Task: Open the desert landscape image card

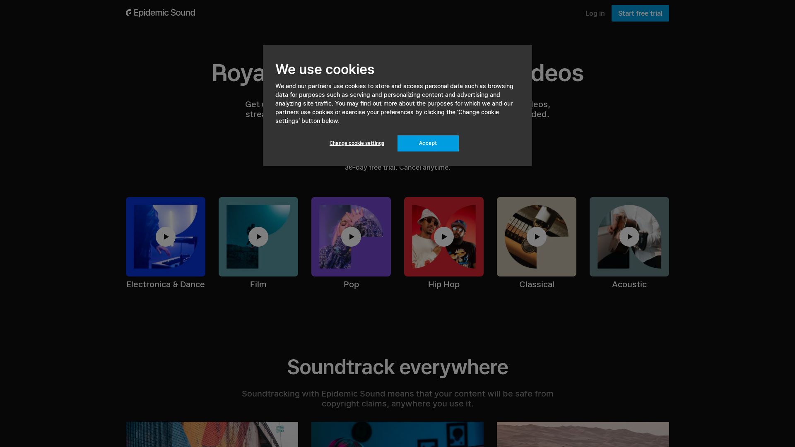Action: 583,434
